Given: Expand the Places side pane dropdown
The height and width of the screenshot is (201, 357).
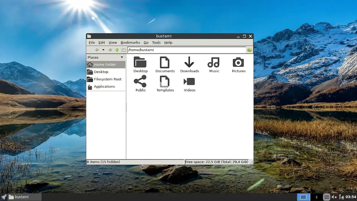Looking at the screenshot, I should [x=122, y=57].
